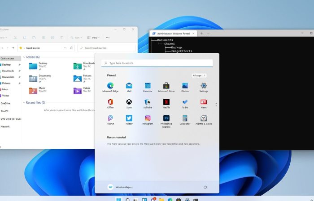Open the View dropdown in File Explorer
Viewport: 314px width, 201px height.
pyautogui.click(x=93, y=38)
